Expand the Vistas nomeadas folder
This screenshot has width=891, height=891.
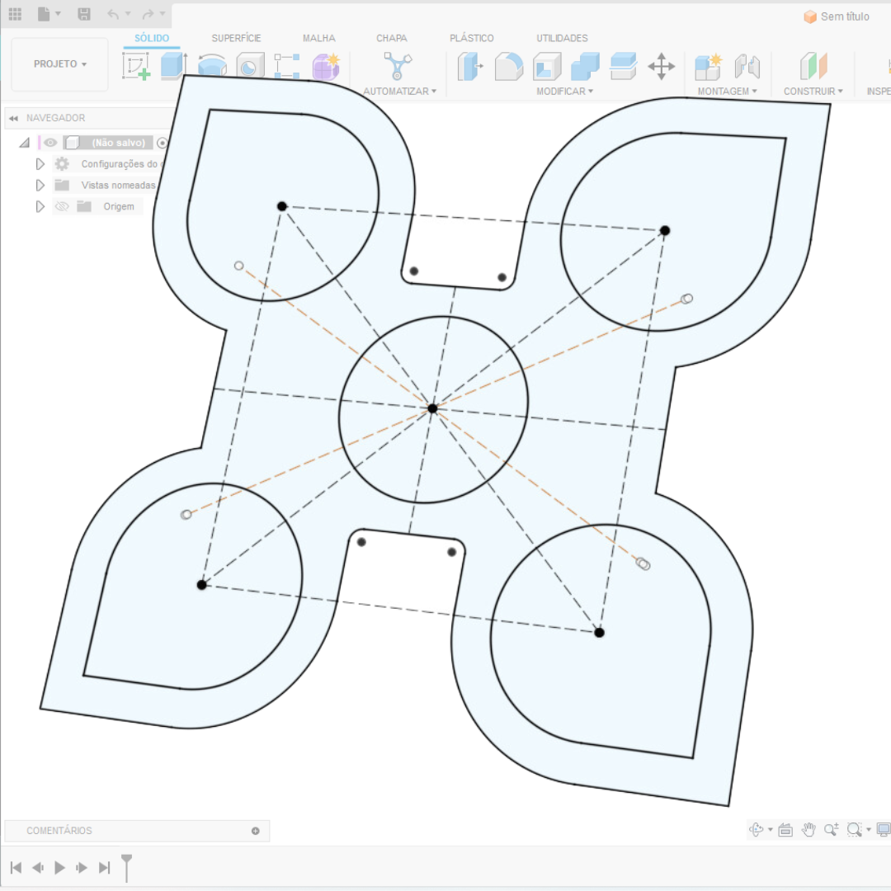tap(40, 186)
